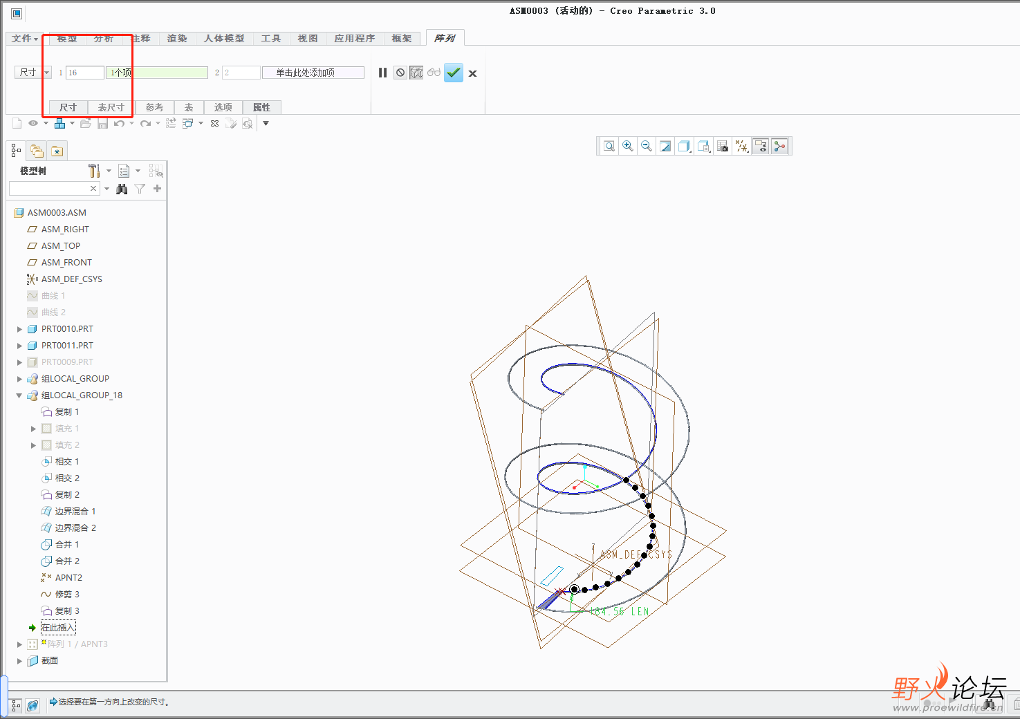The width and height of the screenshot is (1020, 719).
Task: Switch to the 框架 ribbon tab
Action: click(x=402, y=39)
